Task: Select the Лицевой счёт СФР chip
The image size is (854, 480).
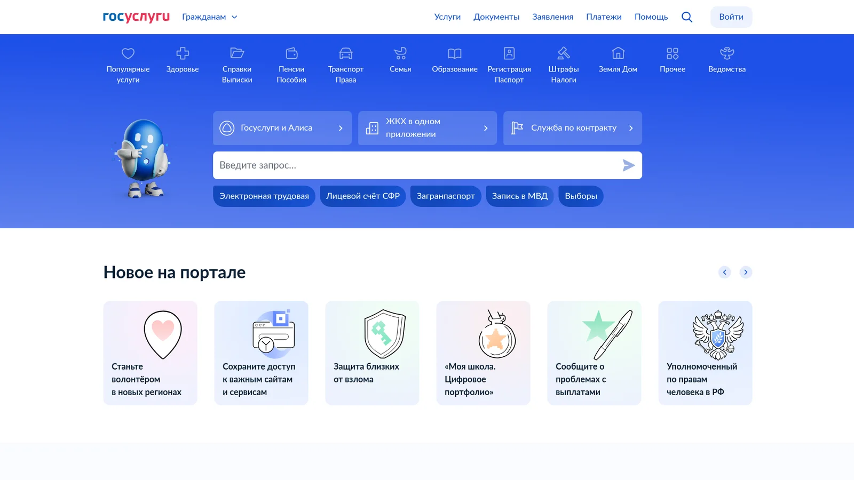Action: click(363, 196)
